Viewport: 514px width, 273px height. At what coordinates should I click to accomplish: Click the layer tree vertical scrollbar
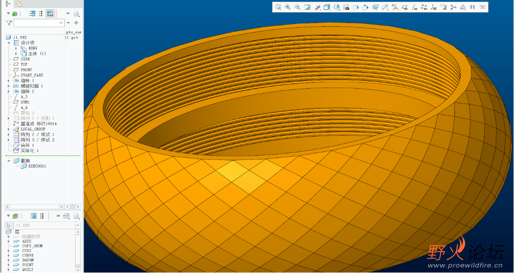click(x=78, y=251)
